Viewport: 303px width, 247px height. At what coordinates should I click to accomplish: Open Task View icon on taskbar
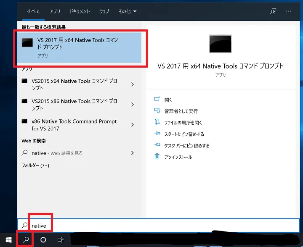[x=61, y=240]
